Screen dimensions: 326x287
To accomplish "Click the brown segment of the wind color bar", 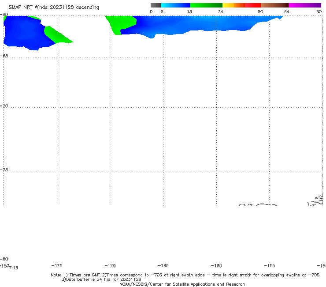I will point(274,5).
